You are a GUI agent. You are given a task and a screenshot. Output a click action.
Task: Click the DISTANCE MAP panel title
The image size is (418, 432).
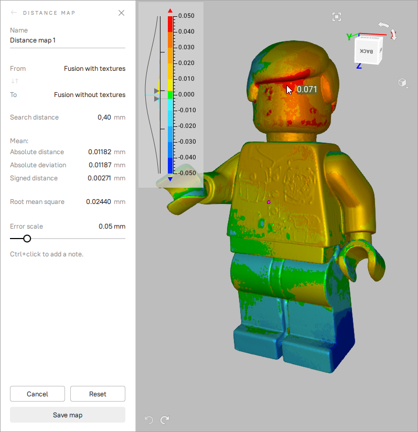click(49, 13)
